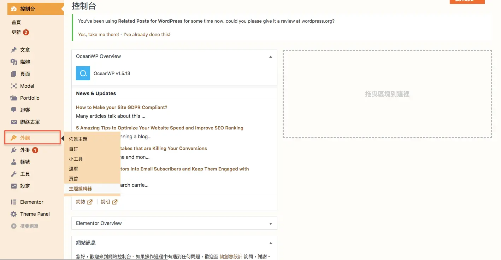Click the 拖曳區塊到這裡 drop zone
This screenshot has height=260, width=501.
pos(387,94)
